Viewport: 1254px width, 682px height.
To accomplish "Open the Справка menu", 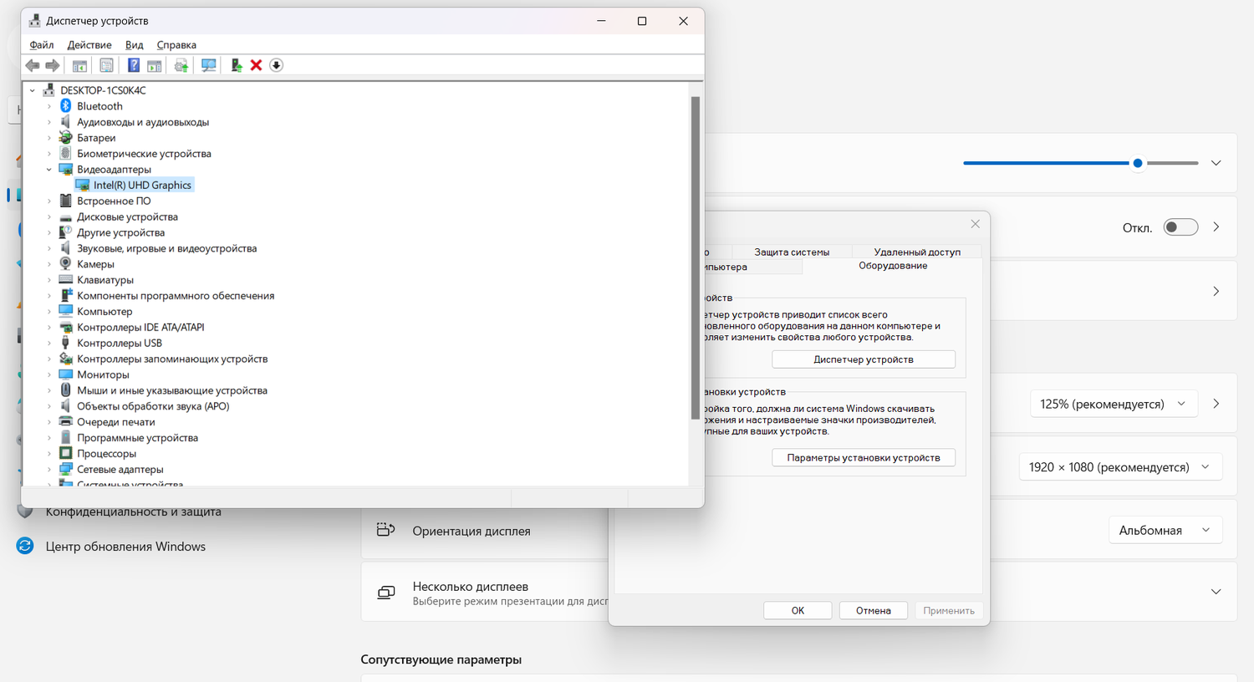I will [176, 45].
